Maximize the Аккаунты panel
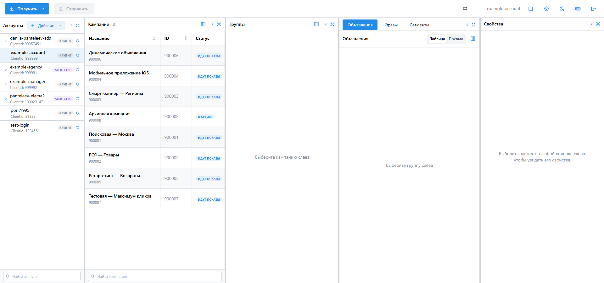 coord(78,25)
